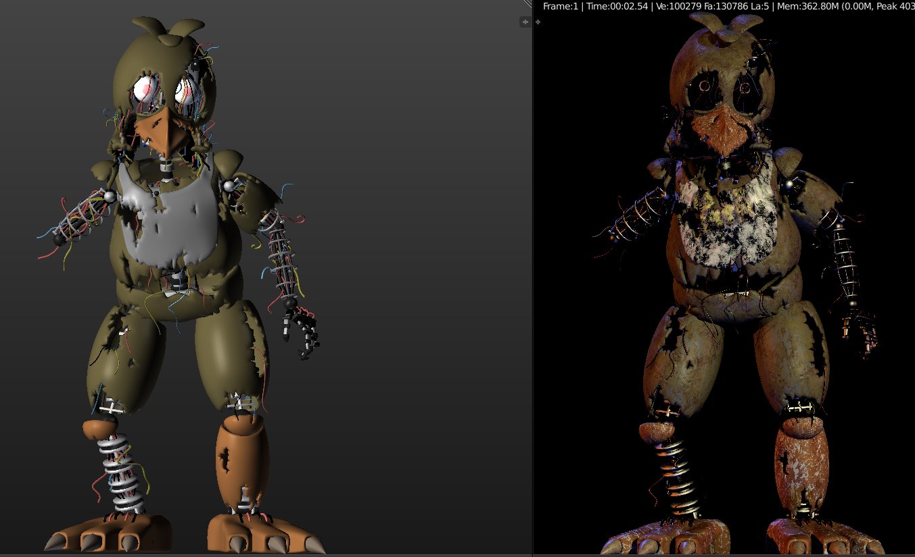Click the area split corner widget of left viewport
915x557 pixels.
point(527,4)
